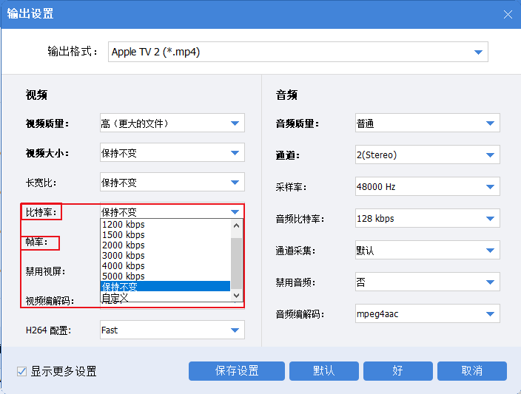Confirm with the 好 button
Screen dimensions: 521x394
(x=398, y=371)
